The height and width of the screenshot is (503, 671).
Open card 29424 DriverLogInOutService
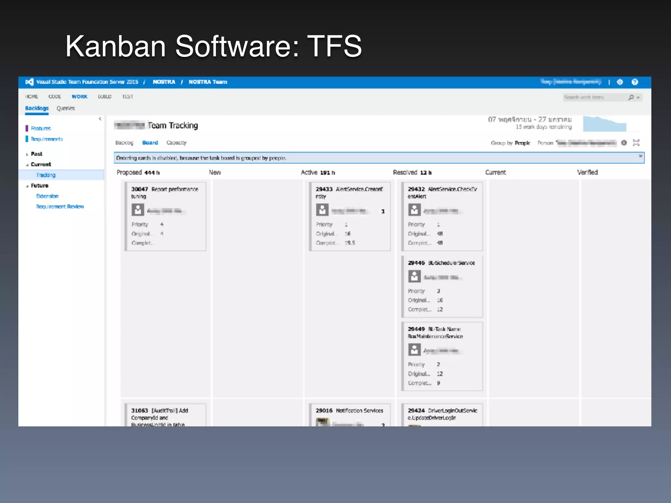click(442, 414)
